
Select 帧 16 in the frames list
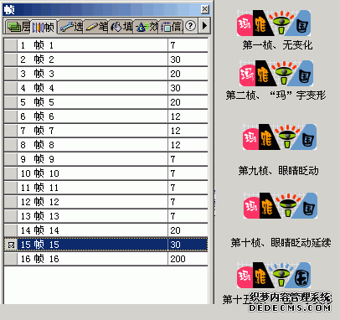(x=92, y=259)
